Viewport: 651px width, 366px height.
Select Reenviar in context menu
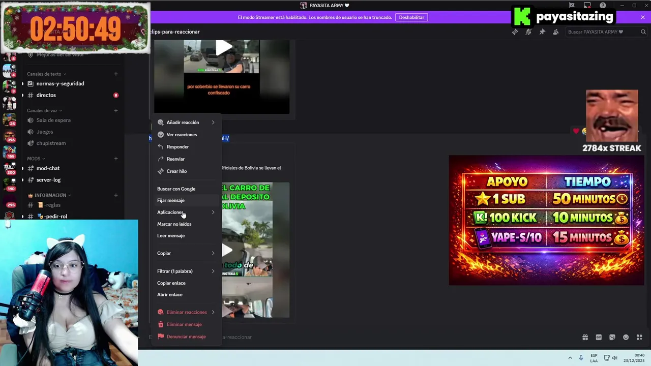(186, 159)
